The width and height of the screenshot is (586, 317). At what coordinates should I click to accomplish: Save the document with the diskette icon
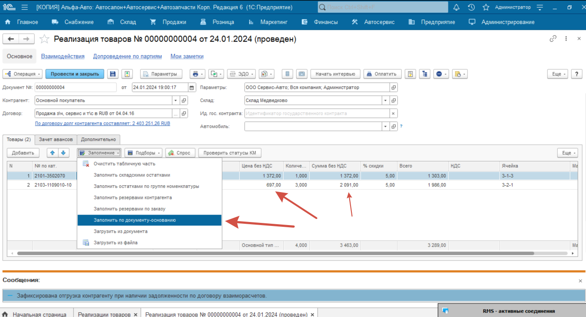point(113,74)
